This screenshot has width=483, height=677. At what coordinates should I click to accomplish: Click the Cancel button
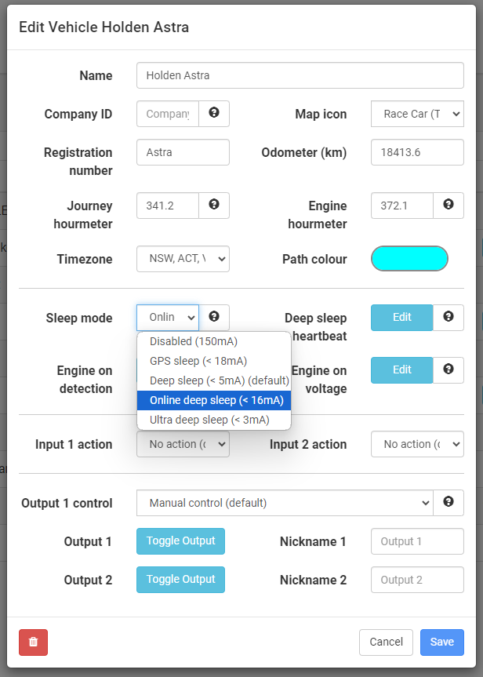coord(386,642)
